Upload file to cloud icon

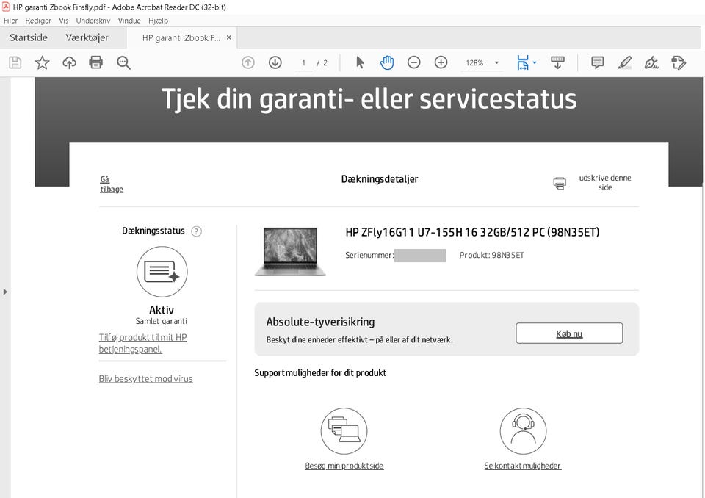(69, 62)
